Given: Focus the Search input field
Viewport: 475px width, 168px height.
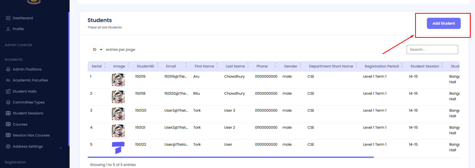Looking at the screenshot, I should pyautogui.click(x=432, y=49).
